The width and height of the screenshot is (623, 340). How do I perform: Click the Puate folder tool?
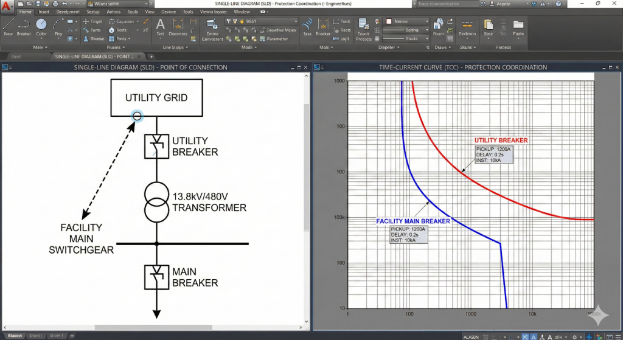(x=518, y=27)
